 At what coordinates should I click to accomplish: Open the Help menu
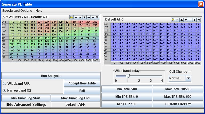tap(39, 11)
